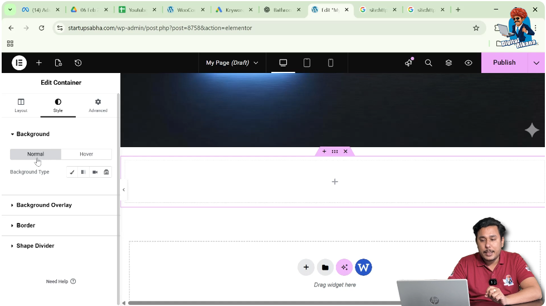Open What's New megaphone notifications
Viewport: 546px width, 306px height.
coord(409,62)
